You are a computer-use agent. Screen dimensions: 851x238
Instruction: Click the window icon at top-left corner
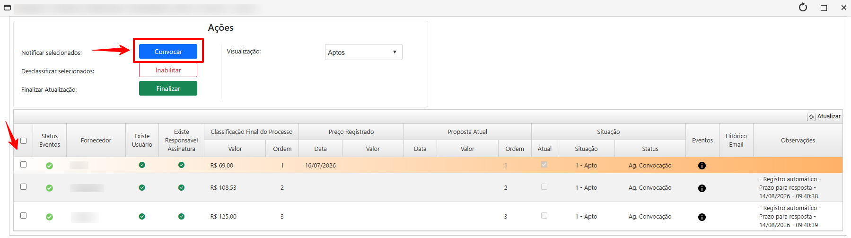point(7,8)
